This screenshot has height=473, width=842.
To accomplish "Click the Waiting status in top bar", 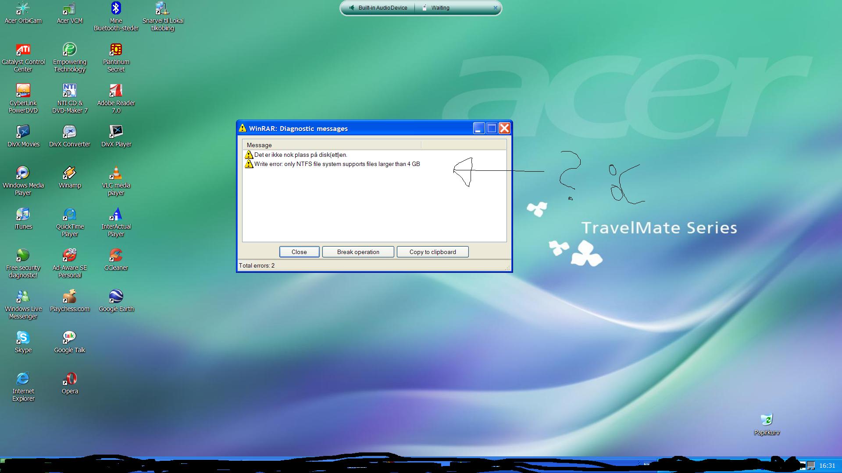I will 436,8.
